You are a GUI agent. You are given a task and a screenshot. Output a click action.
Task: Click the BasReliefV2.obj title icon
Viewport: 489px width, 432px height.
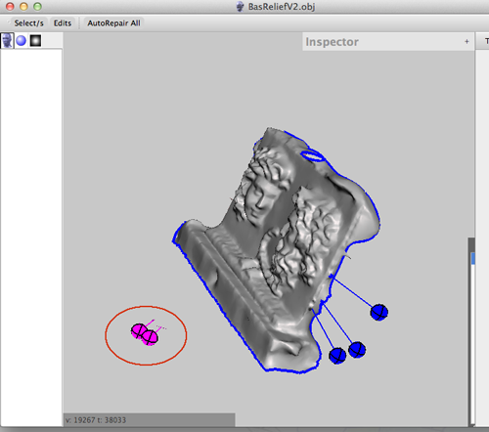241,7
